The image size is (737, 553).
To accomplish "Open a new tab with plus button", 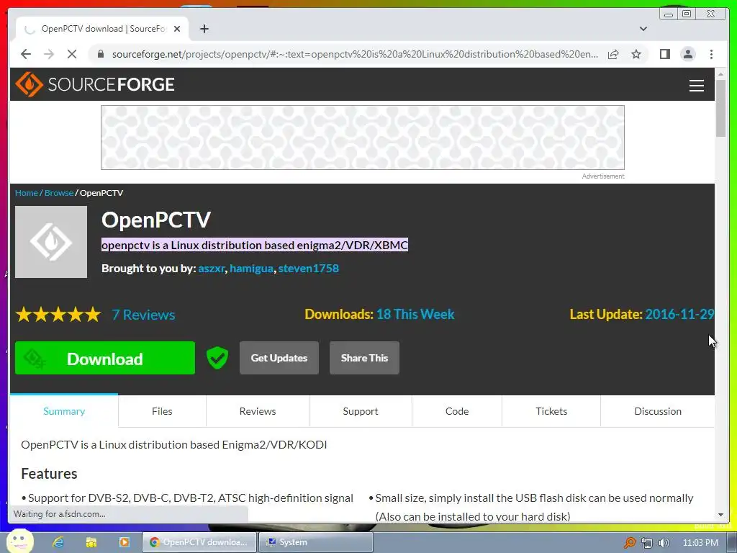I will (x=204, y=29).
